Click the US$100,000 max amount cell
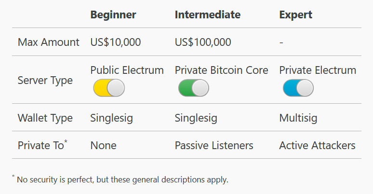The image size is (373, 194). click(x=203, y=42)
